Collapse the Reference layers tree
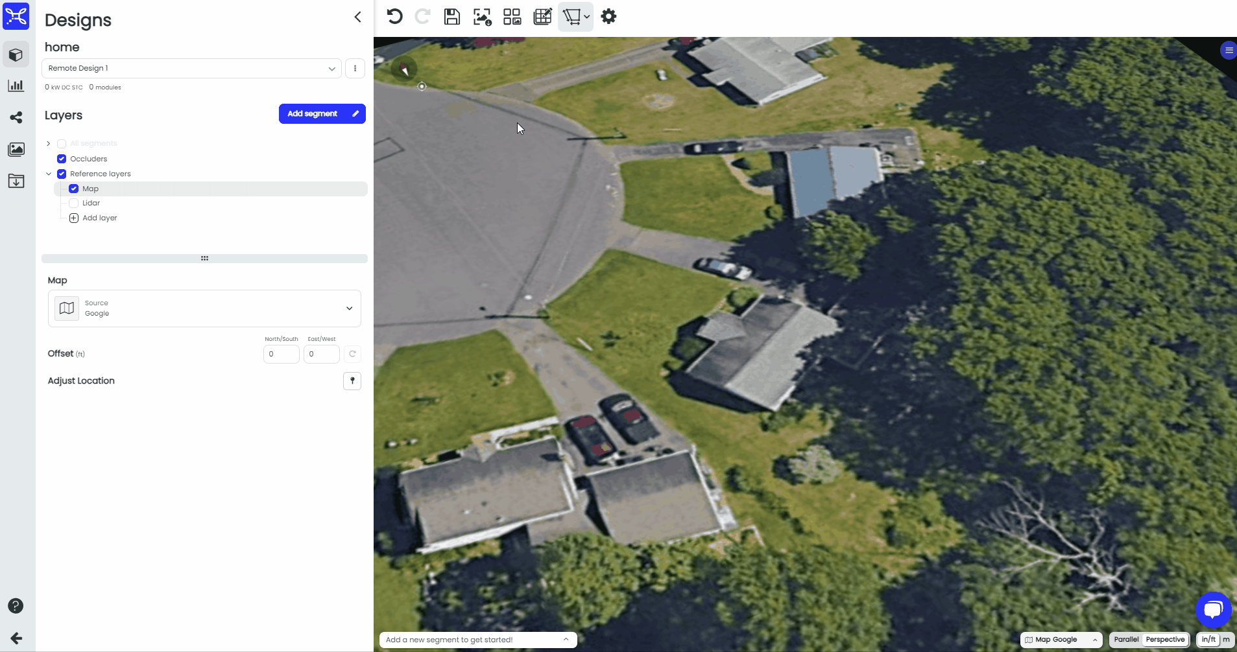 [49, 174]
